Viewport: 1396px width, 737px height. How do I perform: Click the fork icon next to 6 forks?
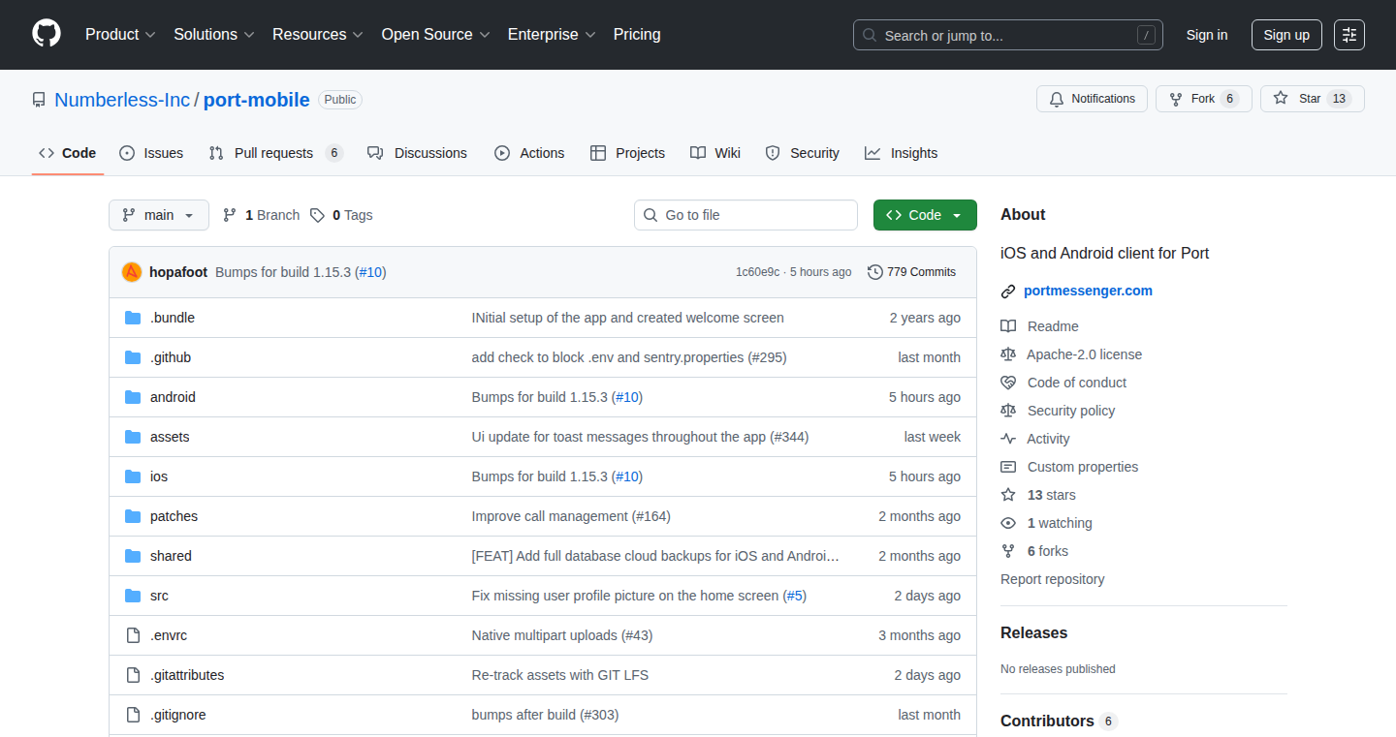tap(1008, 551)
